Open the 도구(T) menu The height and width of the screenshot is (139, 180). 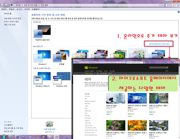[27, 9]
